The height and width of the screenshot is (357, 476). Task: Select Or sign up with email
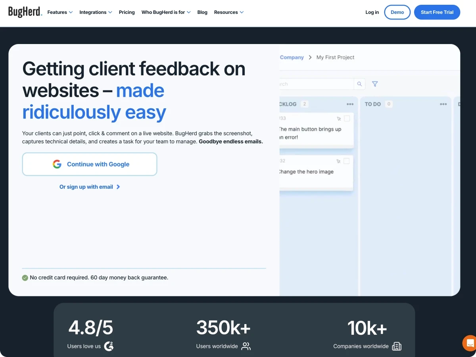coord(90,187)
